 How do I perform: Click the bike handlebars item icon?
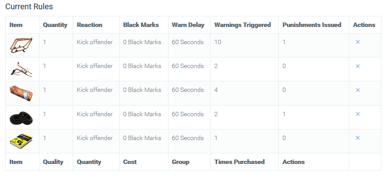coord(21,69)
